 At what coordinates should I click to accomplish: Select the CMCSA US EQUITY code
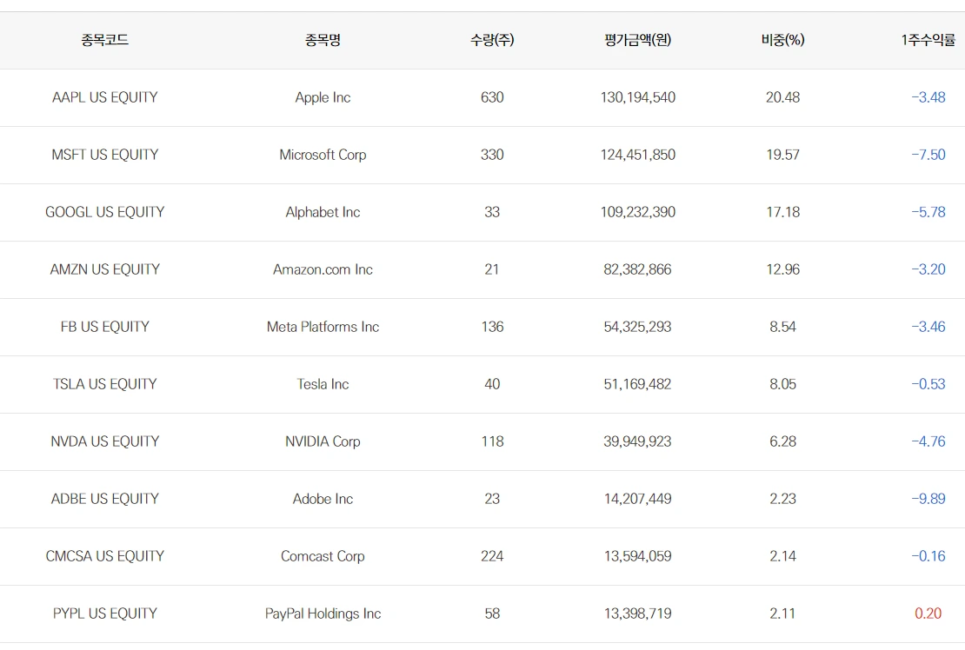[104, 556]
